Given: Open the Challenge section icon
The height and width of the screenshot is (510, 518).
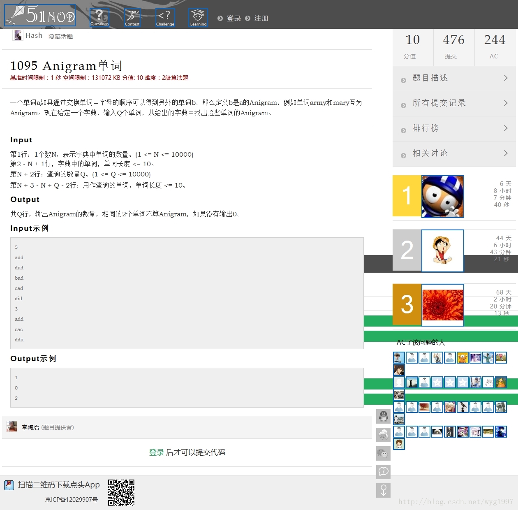Looking at the screenshot, I should [x=165, y=18].
